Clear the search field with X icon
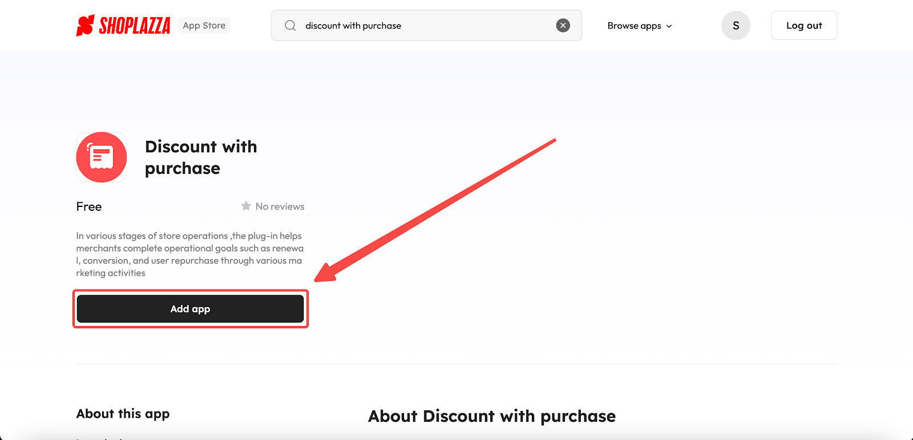 (x=563, y=26)
